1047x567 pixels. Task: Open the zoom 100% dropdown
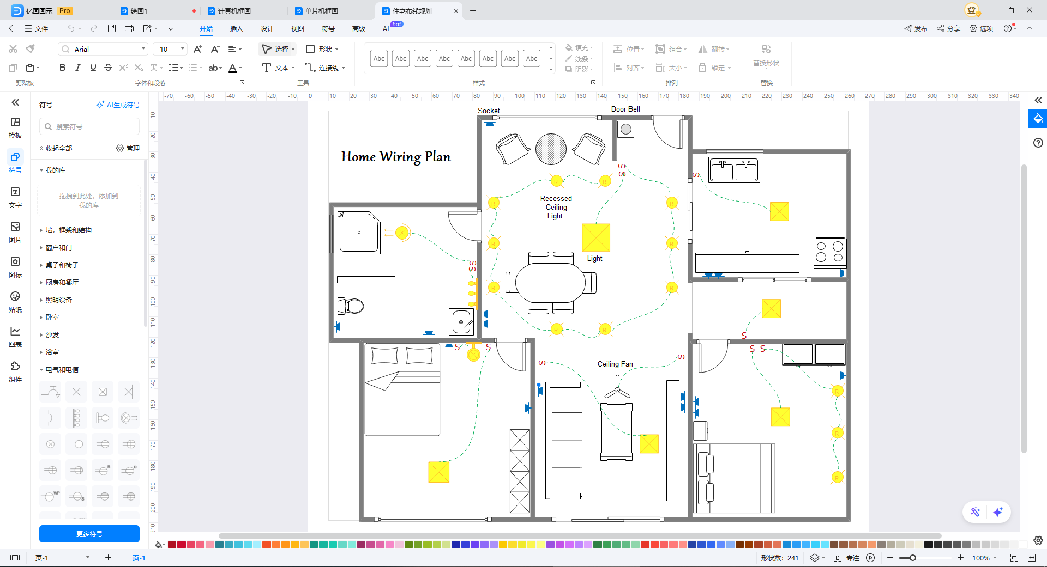[x=984, y=558]
